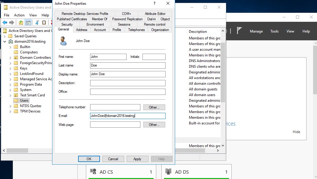This screenshot has height=179, width=317.
Task: Switch to the Organization tab
Action: click(160, 30)
